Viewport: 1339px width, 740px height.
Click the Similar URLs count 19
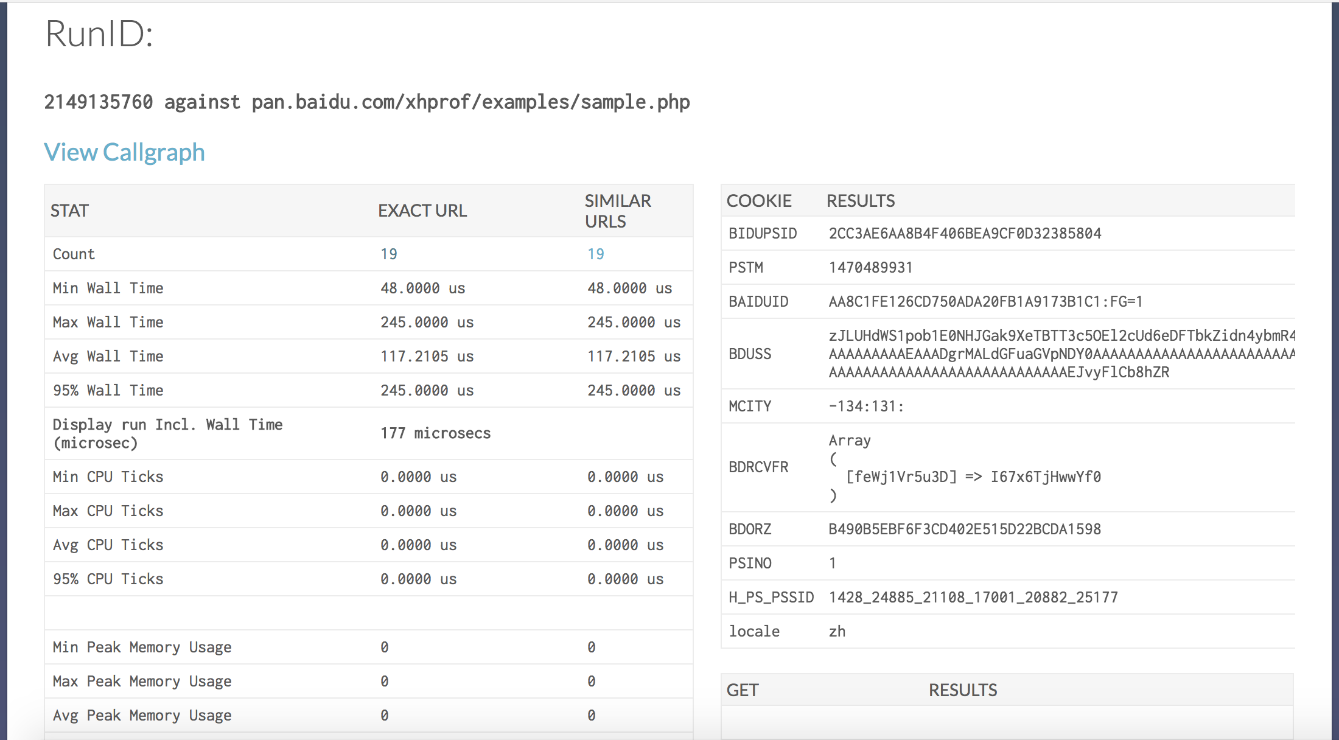(595, 254)
